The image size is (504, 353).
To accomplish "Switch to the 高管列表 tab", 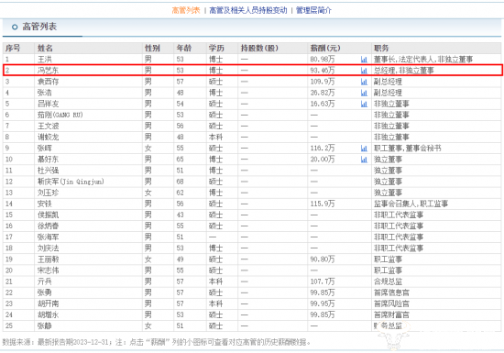I will [x=186, y=10].
